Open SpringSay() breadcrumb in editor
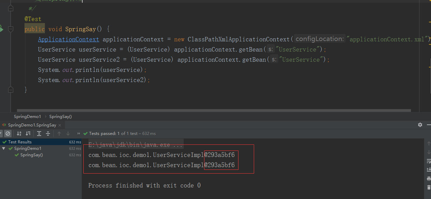431x199 pixels. (x=61, y=117)
